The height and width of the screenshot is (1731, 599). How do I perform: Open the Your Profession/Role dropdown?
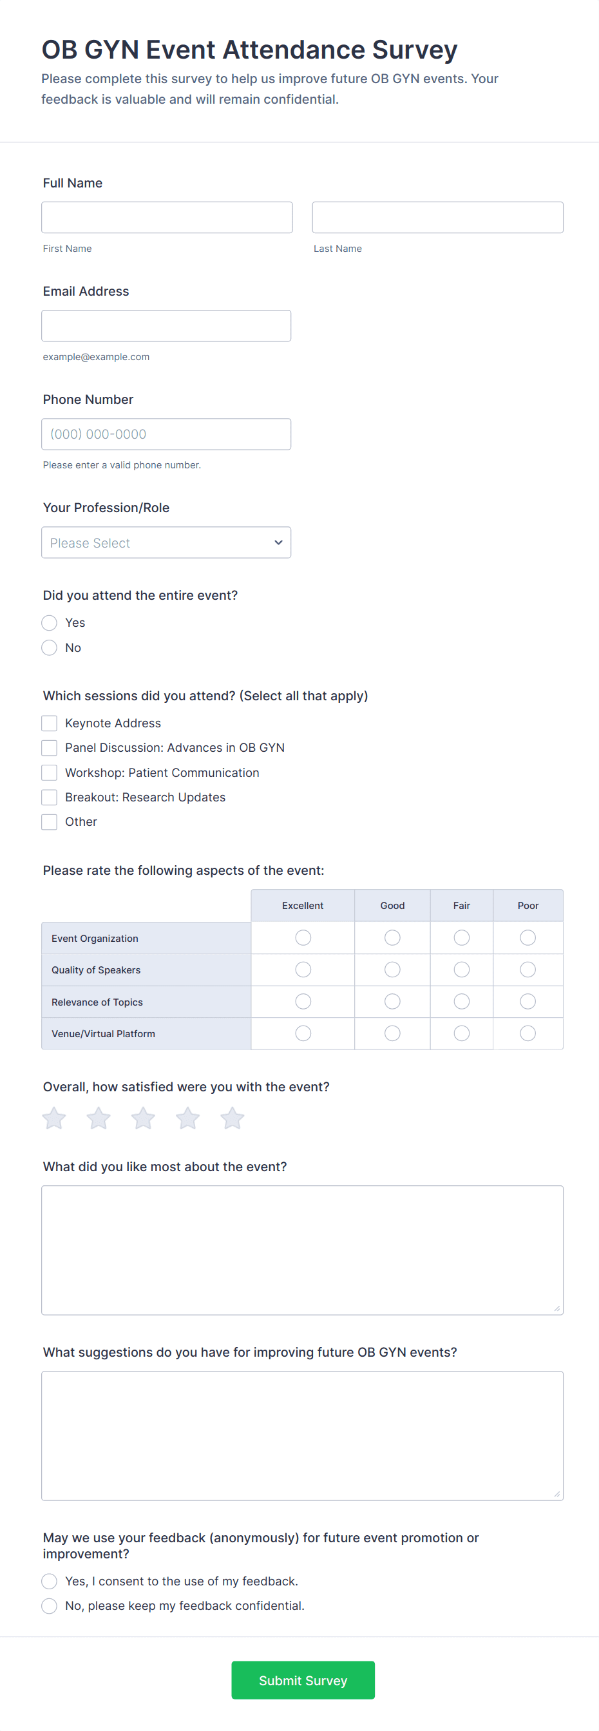(166, 542)
